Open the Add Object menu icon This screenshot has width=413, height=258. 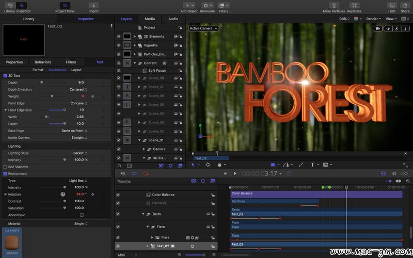189,5
